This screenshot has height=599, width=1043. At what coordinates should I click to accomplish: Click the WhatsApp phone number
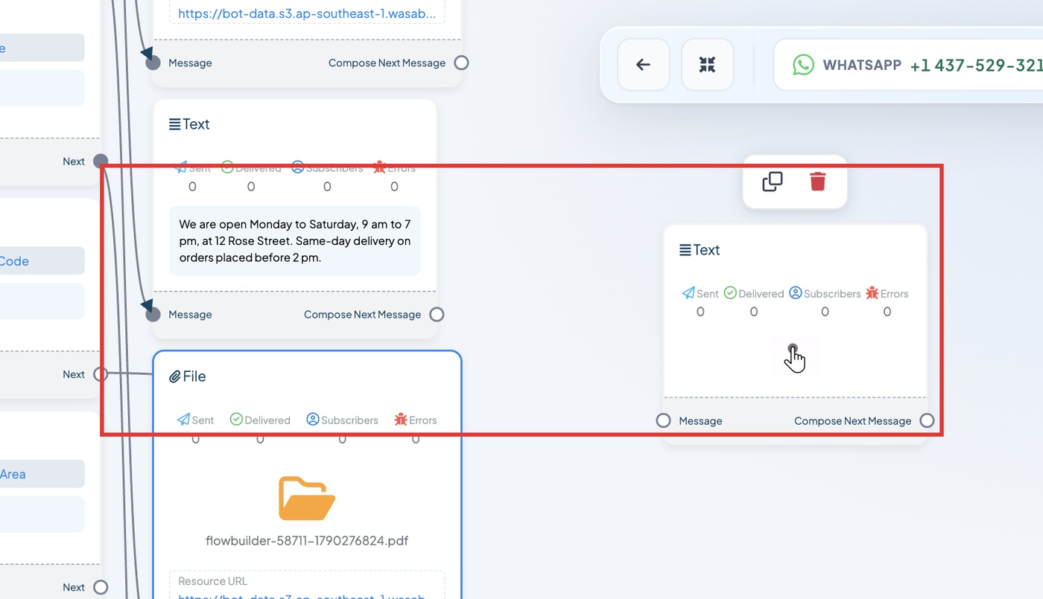[x=976, y=65]
